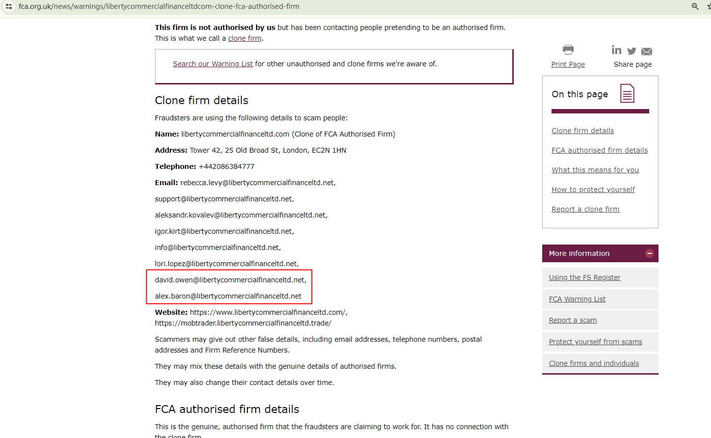Open Search our Warning List link
711x438 pixels.
tap(212, 64)
